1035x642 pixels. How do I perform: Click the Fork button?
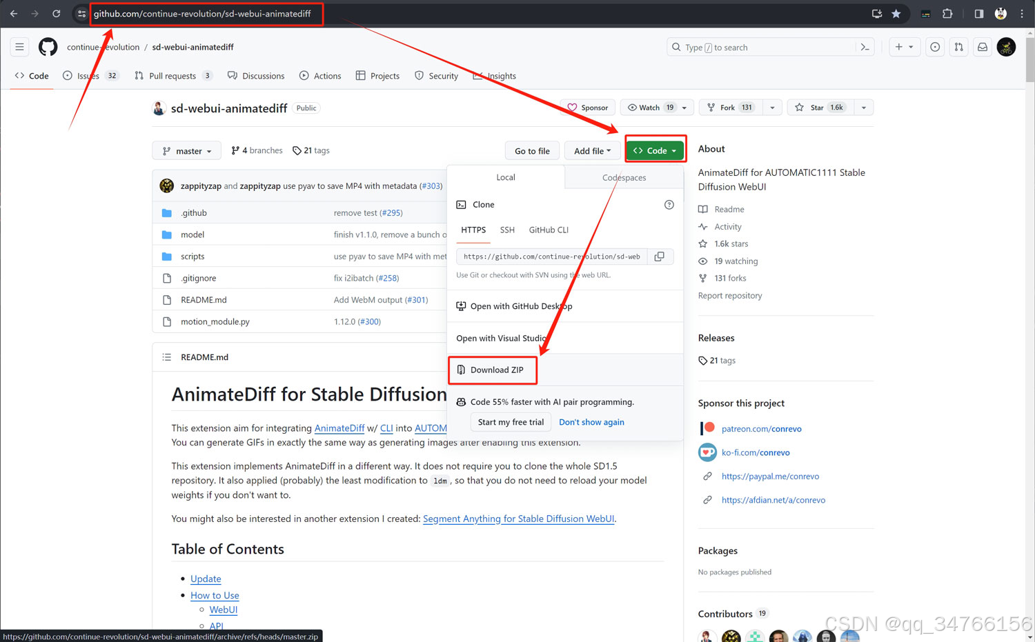coord(730,108)
